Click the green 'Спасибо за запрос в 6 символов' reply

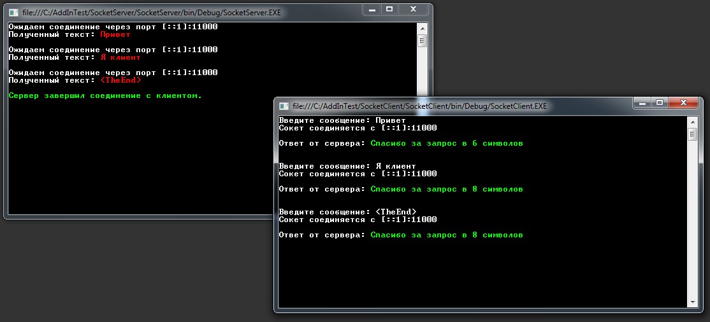(x=447, y=143)
